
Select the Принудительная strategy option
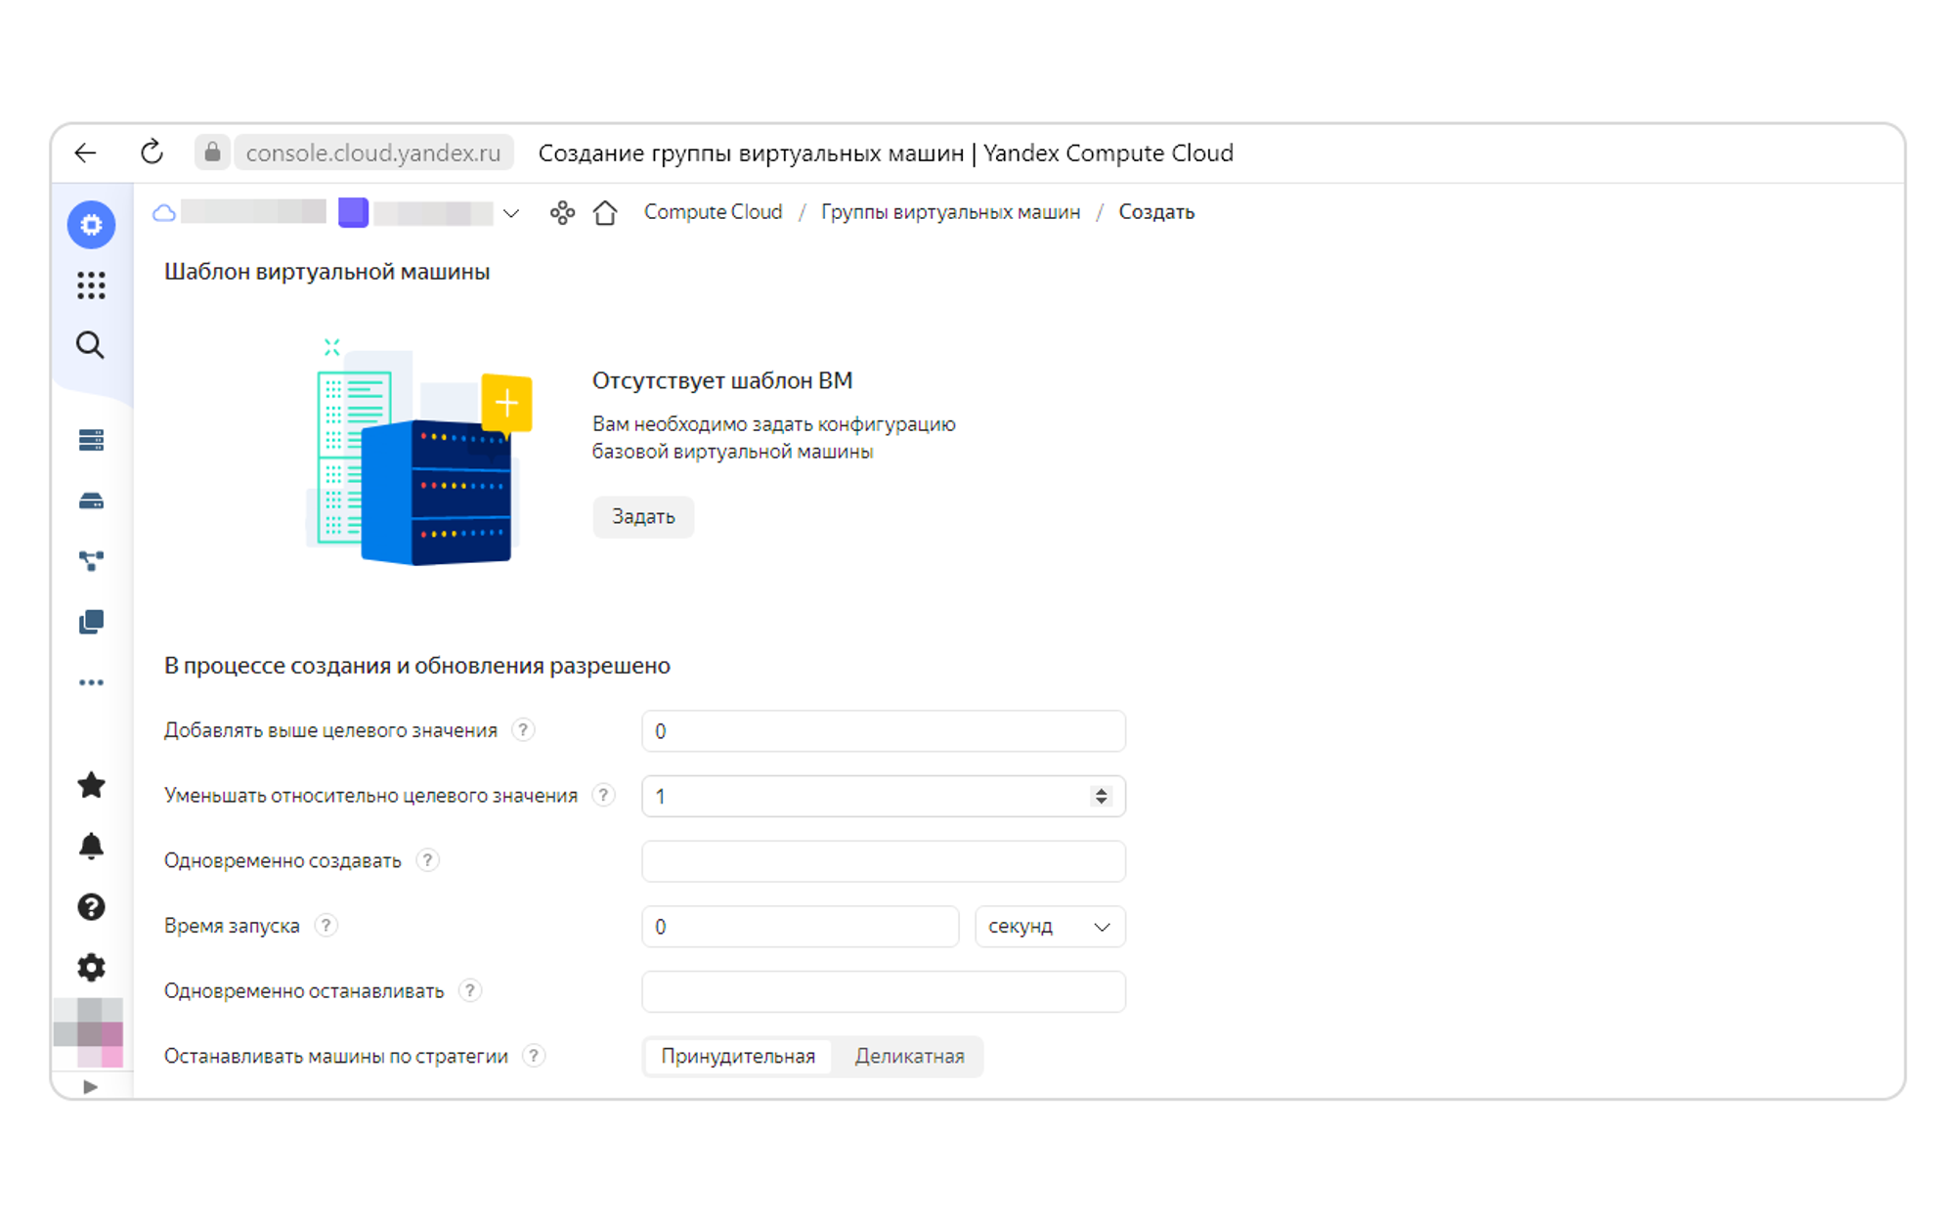tap(738, 1057)
